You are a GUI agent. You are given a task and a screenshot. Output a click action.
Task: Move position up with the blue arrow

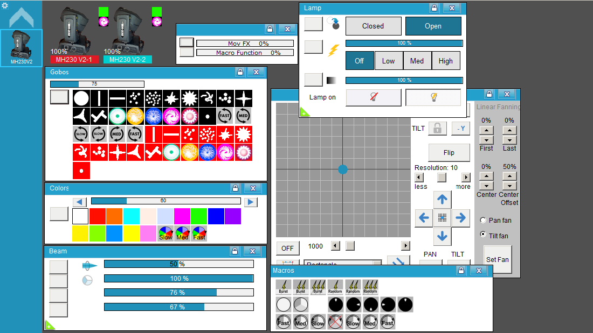point(442,200)
